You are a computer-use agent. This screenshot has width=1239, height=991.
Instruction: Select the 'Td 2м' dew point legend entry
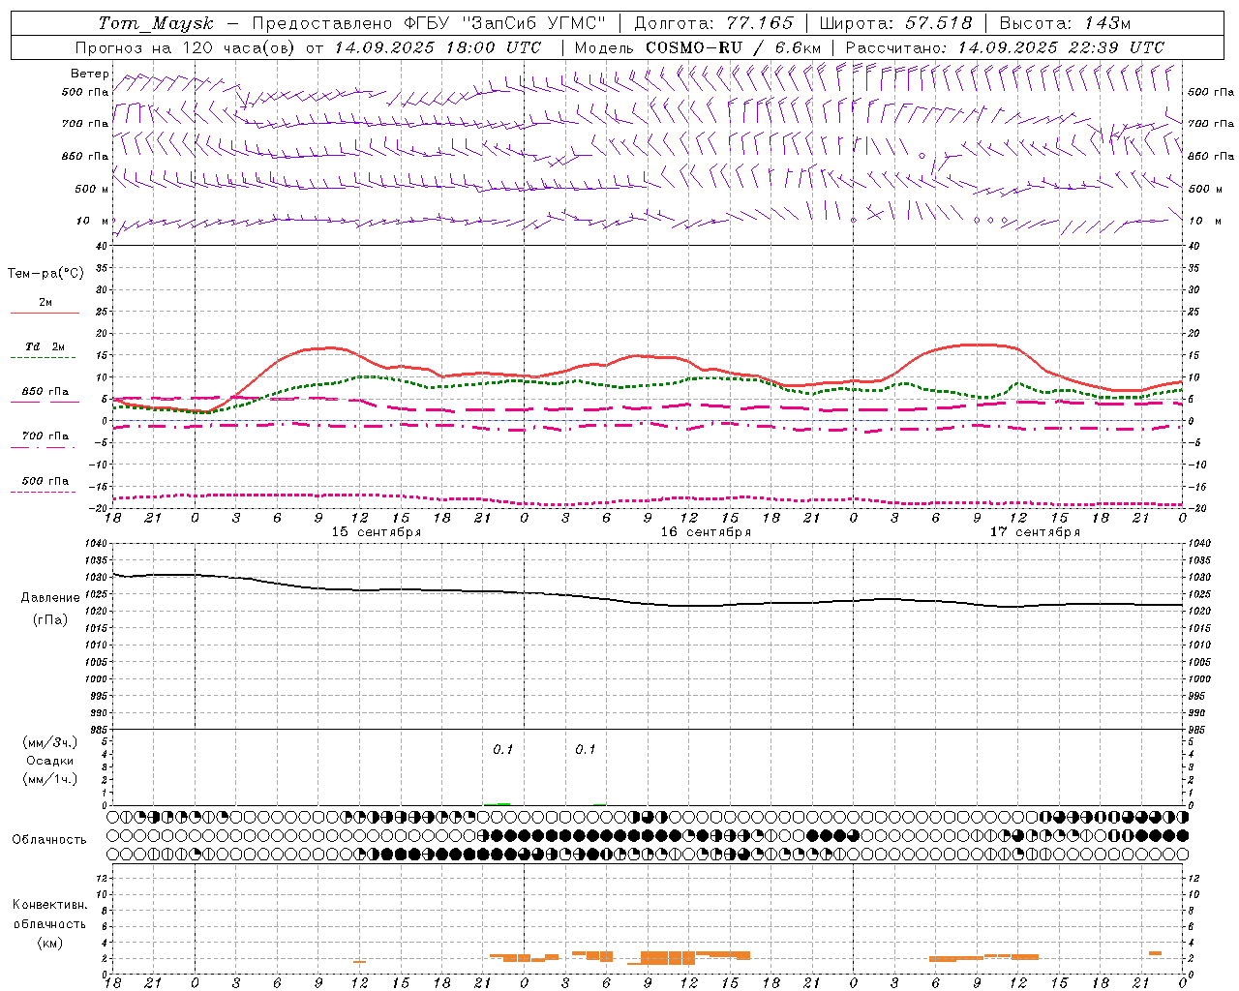click(45, 346)
